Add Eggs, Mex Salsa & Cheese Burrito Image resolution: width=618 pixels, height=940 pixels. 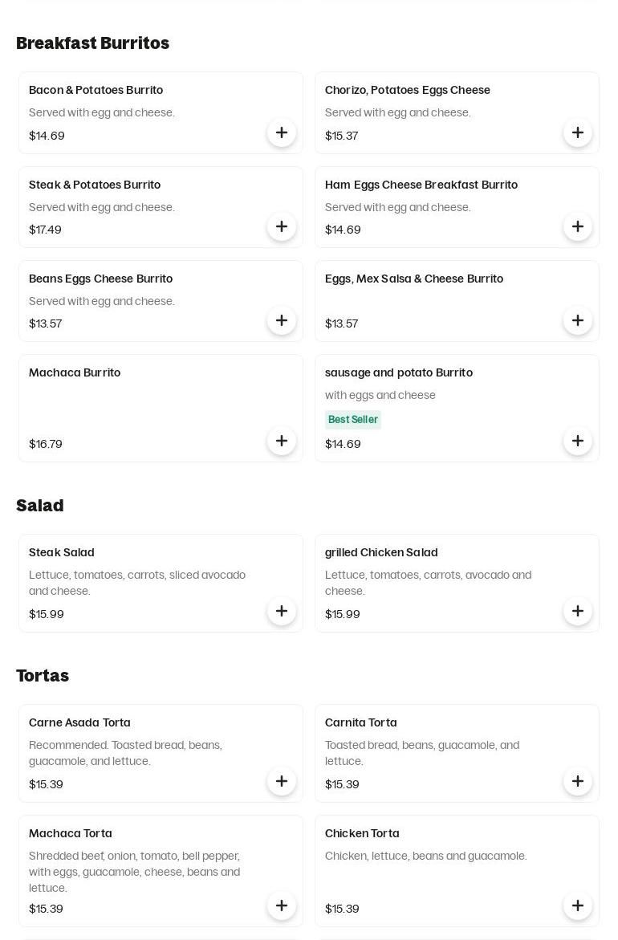[x=578, y=320]
